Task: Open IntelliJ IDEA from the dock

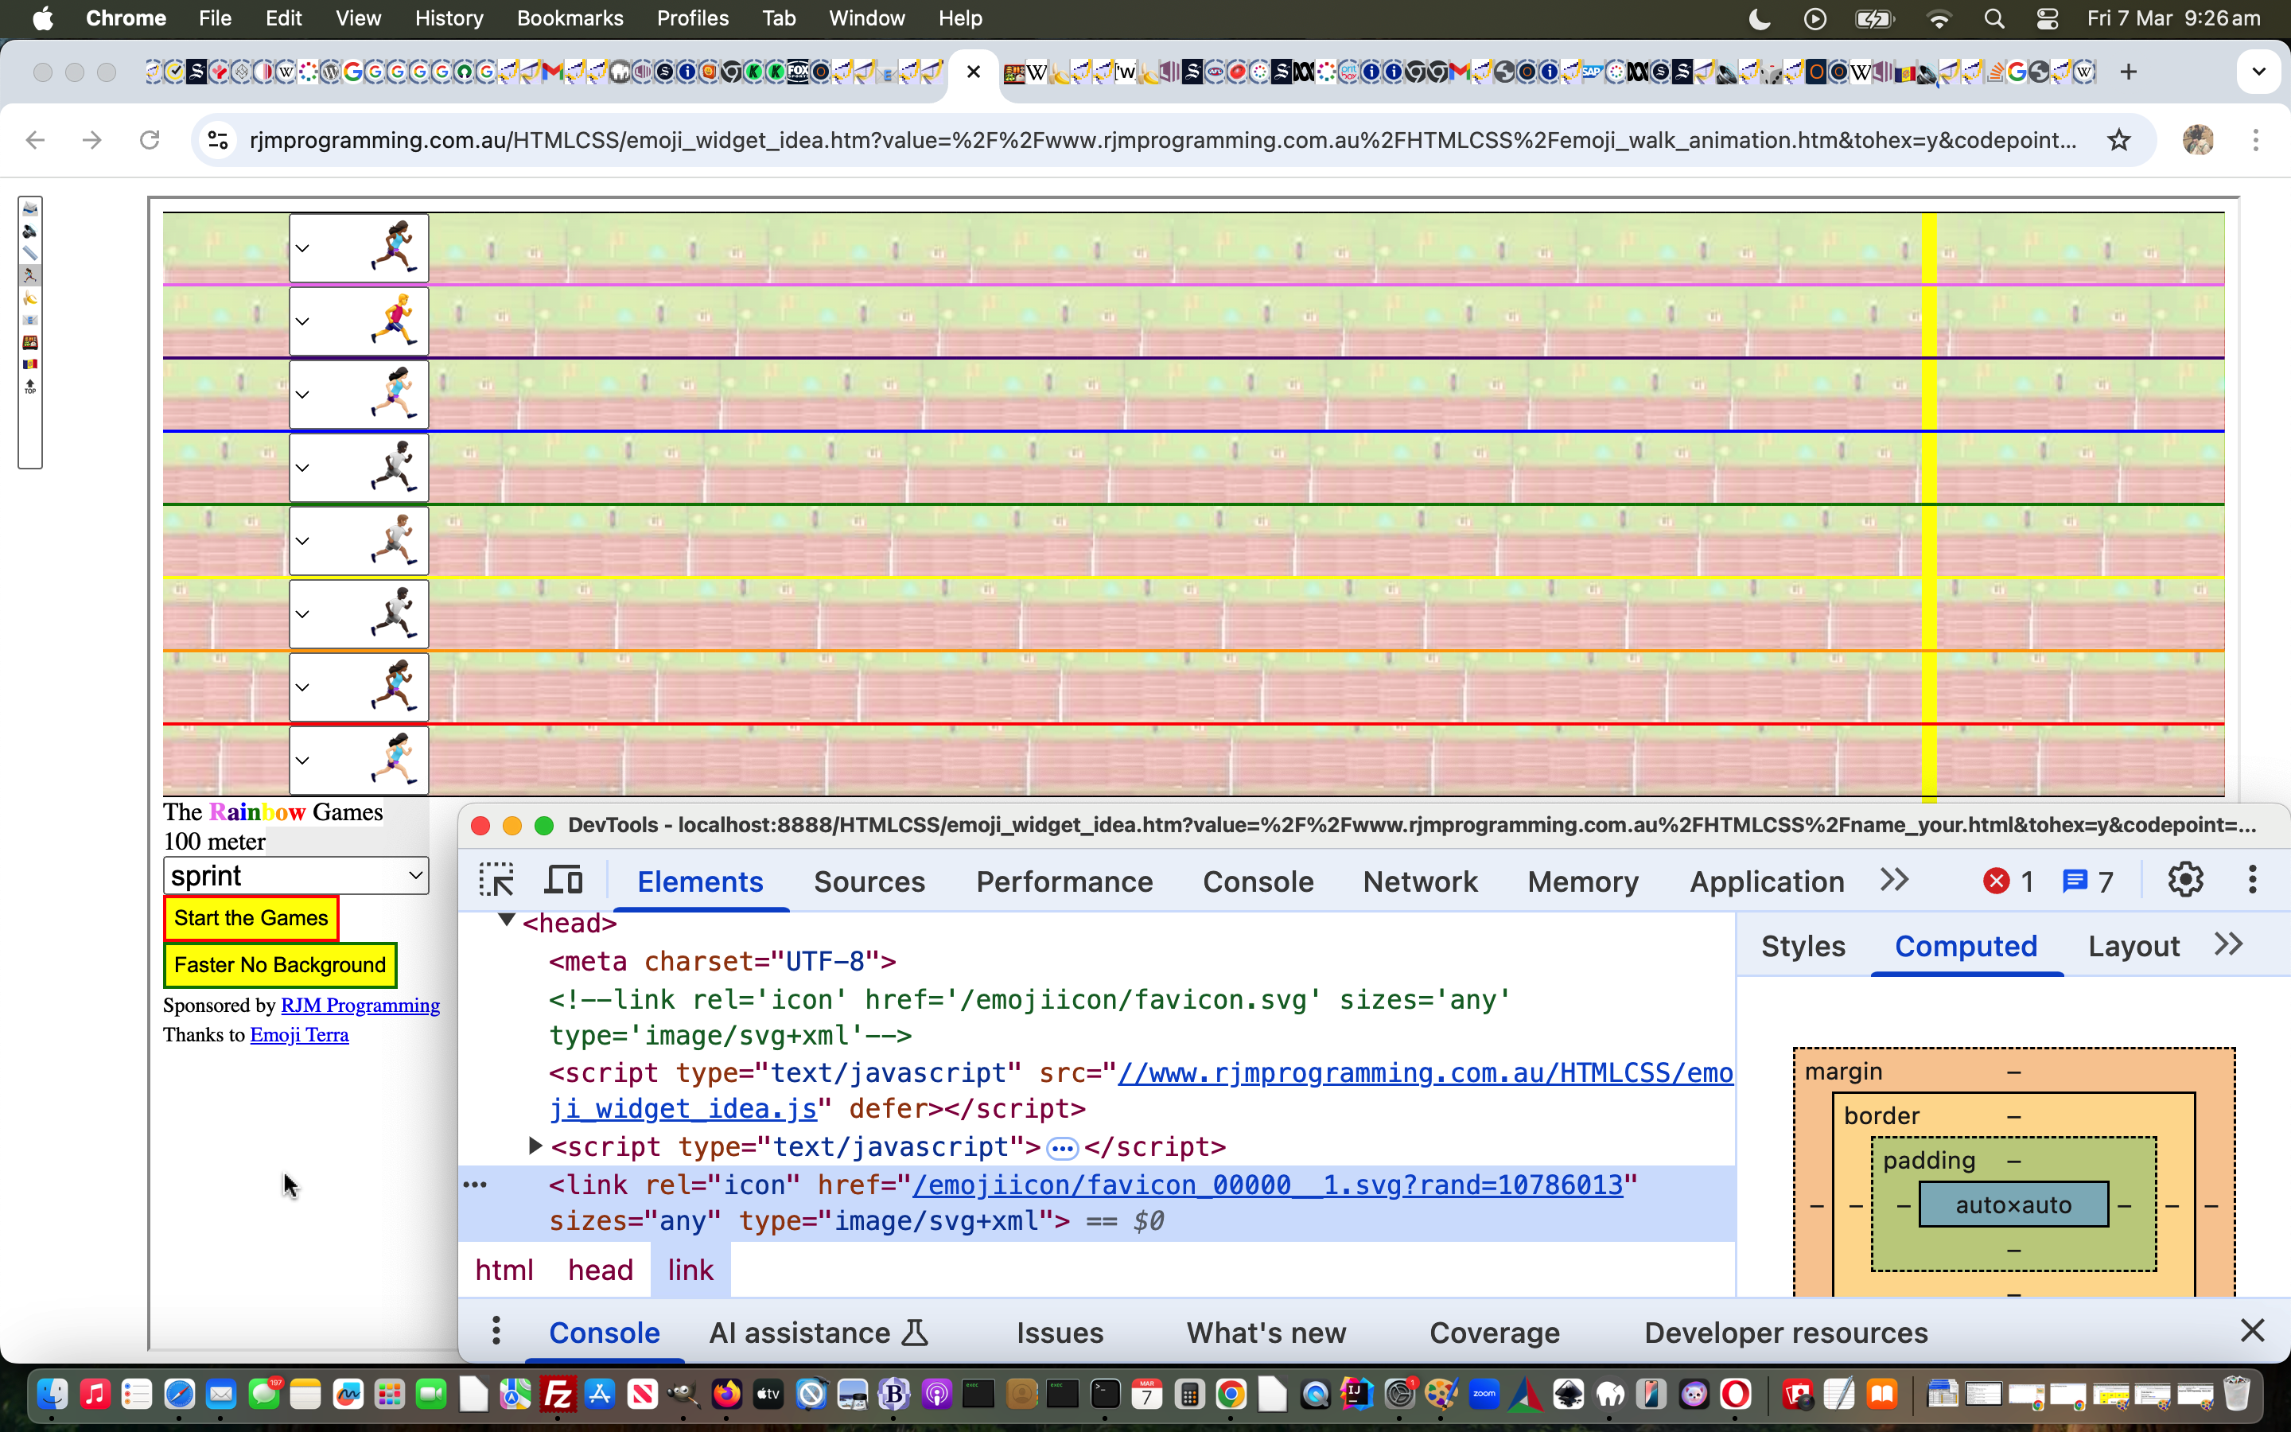Action: (1358, 1394)
